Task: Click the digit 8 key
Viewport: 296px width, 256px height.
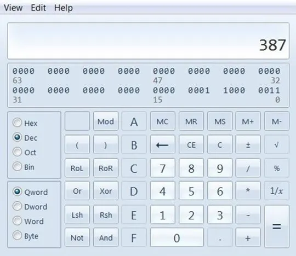Action: (x=191, y=168)
